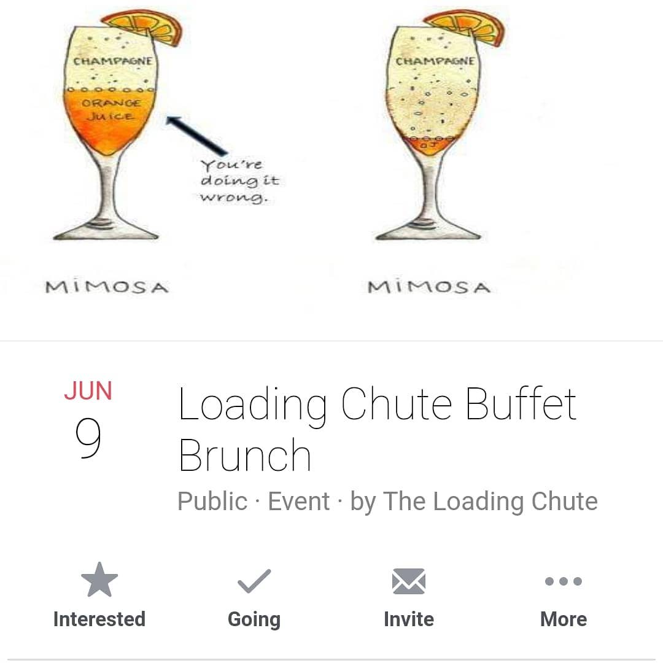Open the More three-dots menu icon
The height and width of the screenshot is (663, 663).
click(564, 581)
